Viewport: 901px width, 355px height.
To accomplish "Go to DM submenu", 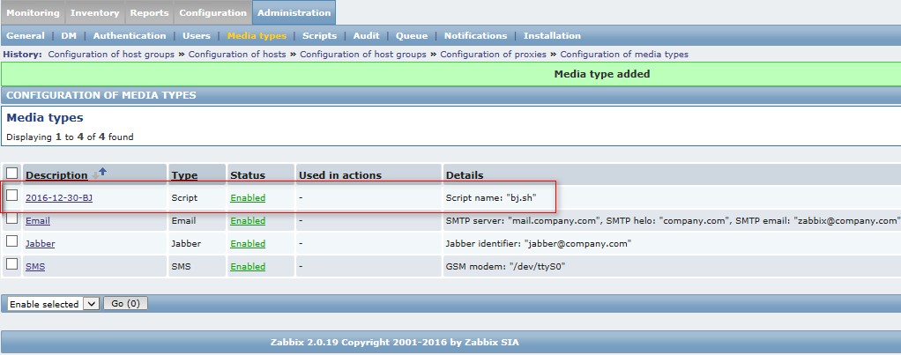I will (x=69, y=35).
